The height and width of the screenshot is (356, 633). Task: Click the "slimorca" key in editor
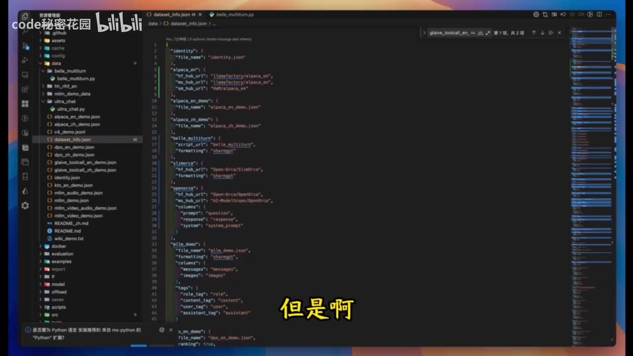coord(184,163)
